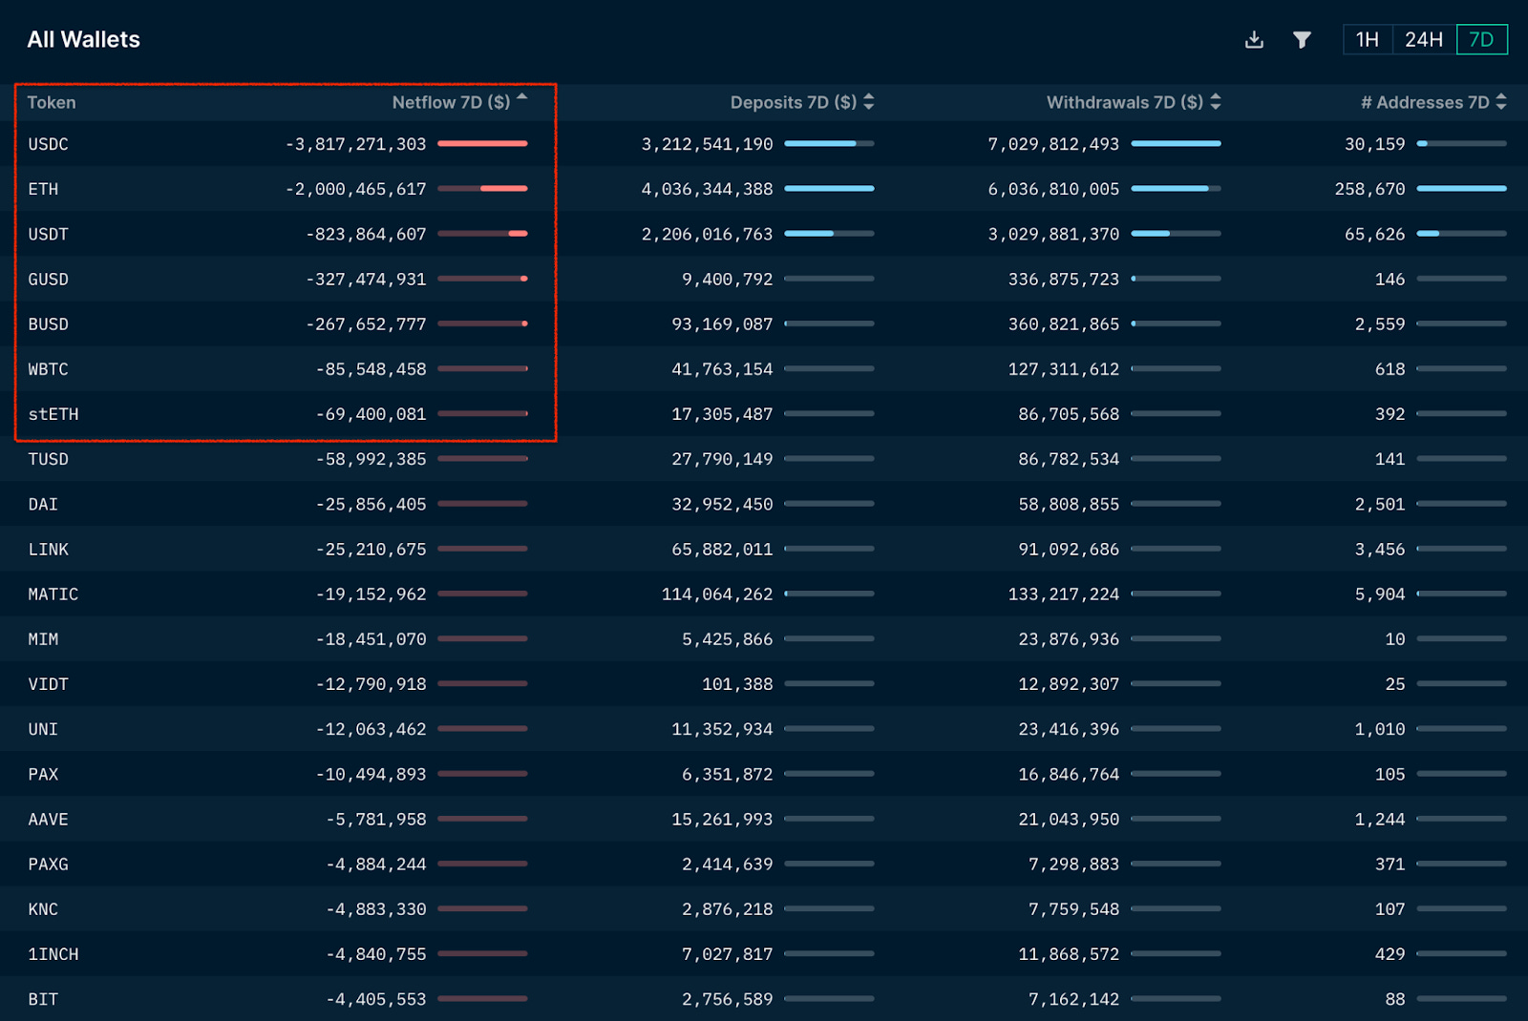Screen dimensions: 1528x1021
Task: Sort by Deposits 7D ($) column
Action: click(x=802, y=102)
